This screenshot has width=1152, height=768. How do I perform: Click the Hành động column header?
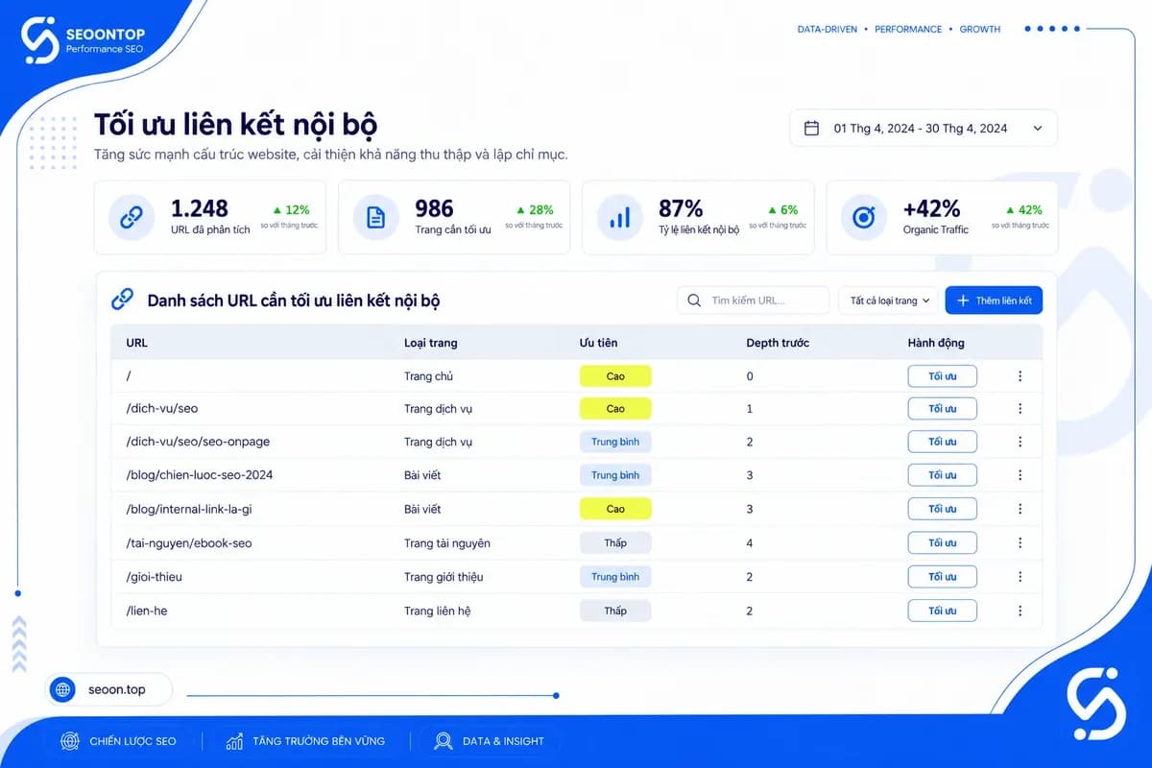936,343
